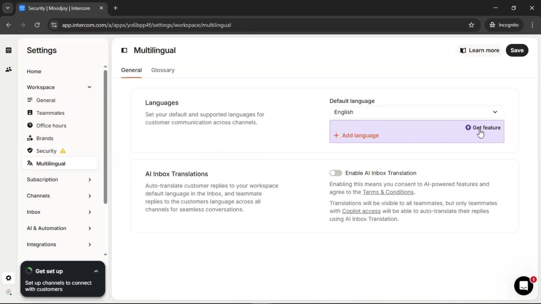
Task: Open the Contacts people icon in left rail
Action: coord(8,69)
